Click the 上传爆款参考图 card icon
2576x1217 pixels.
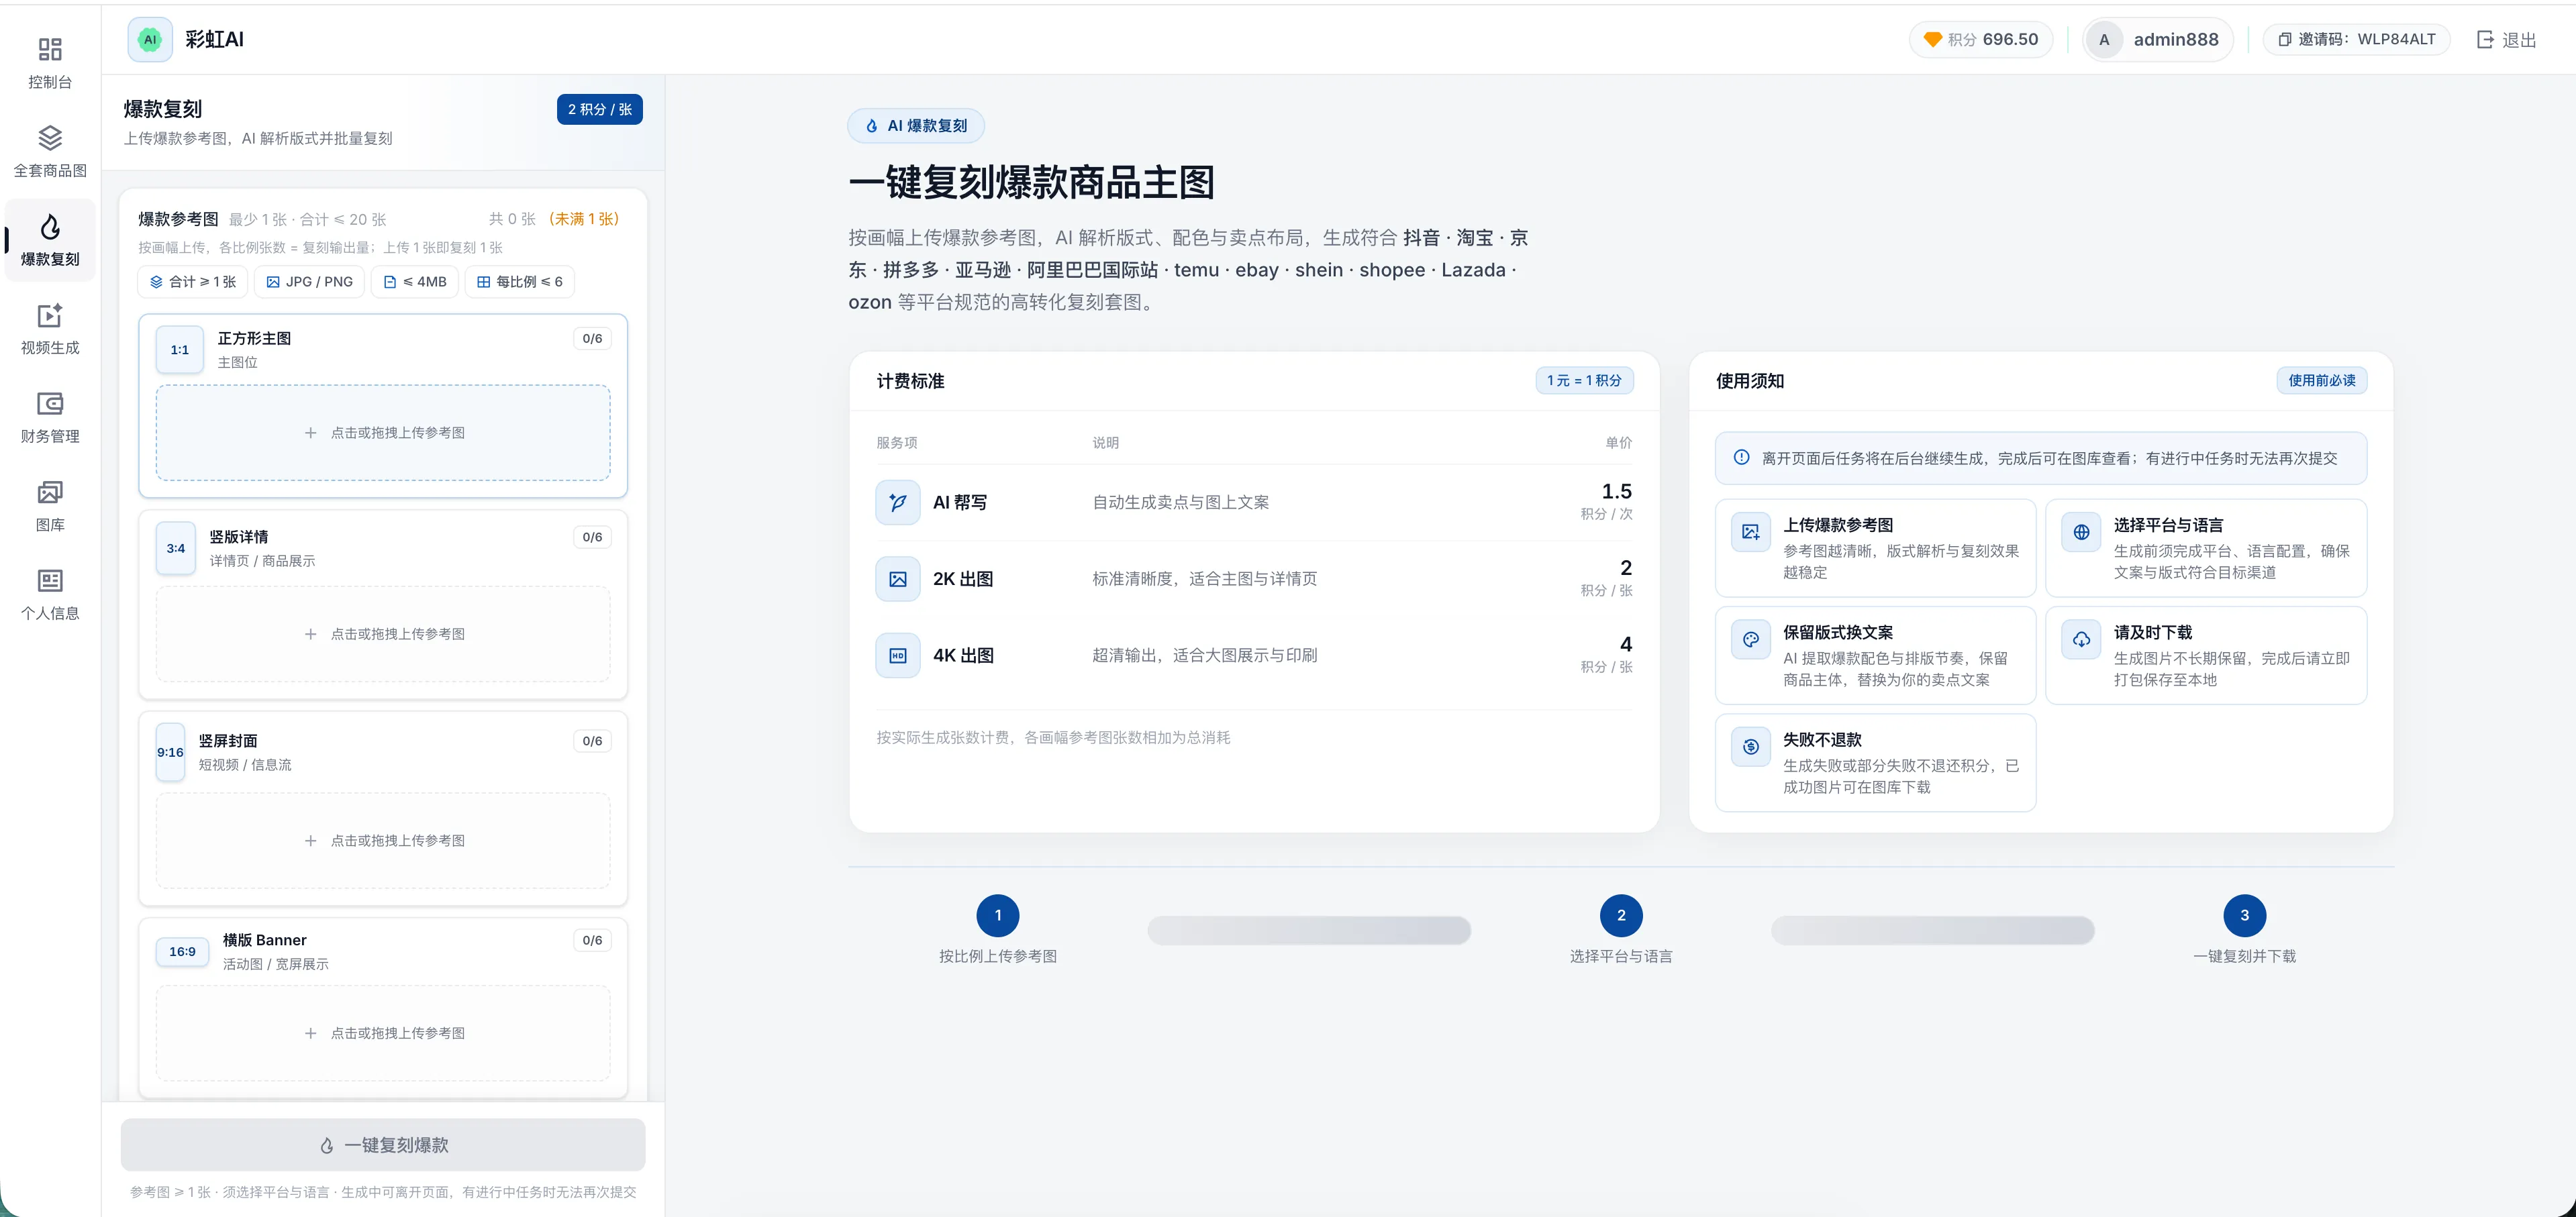click(x=1750, y=533)
